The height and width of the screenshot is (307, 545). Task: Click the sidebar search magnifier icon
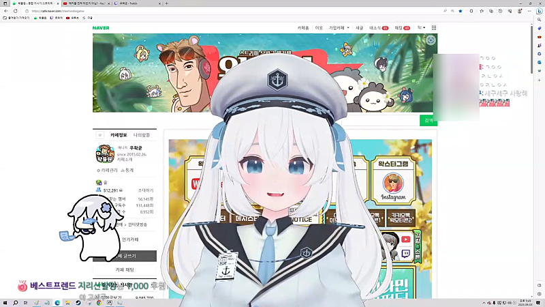click(540, 20)
